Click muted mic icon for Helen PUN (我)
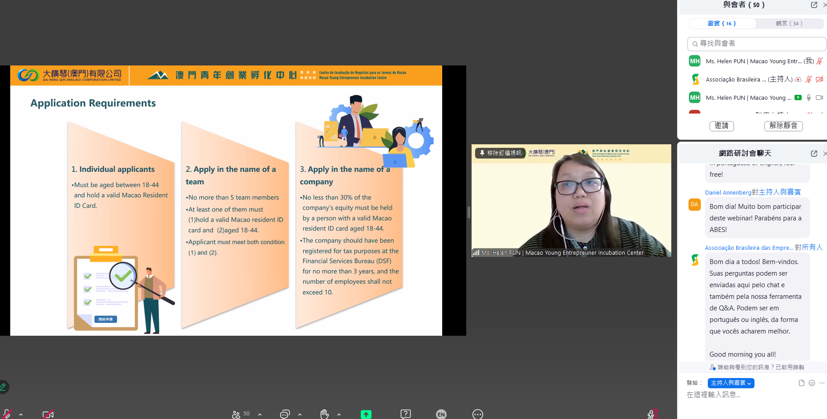 [819, 61]
